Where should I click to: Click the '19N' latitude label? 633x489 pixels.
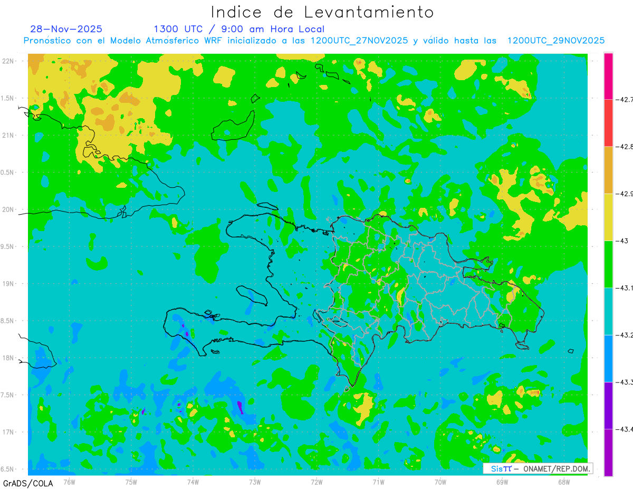[x=8, y=283]
